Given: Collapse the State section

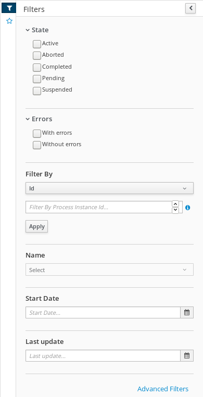Looking at the screenshot, I should click(37, 30).
